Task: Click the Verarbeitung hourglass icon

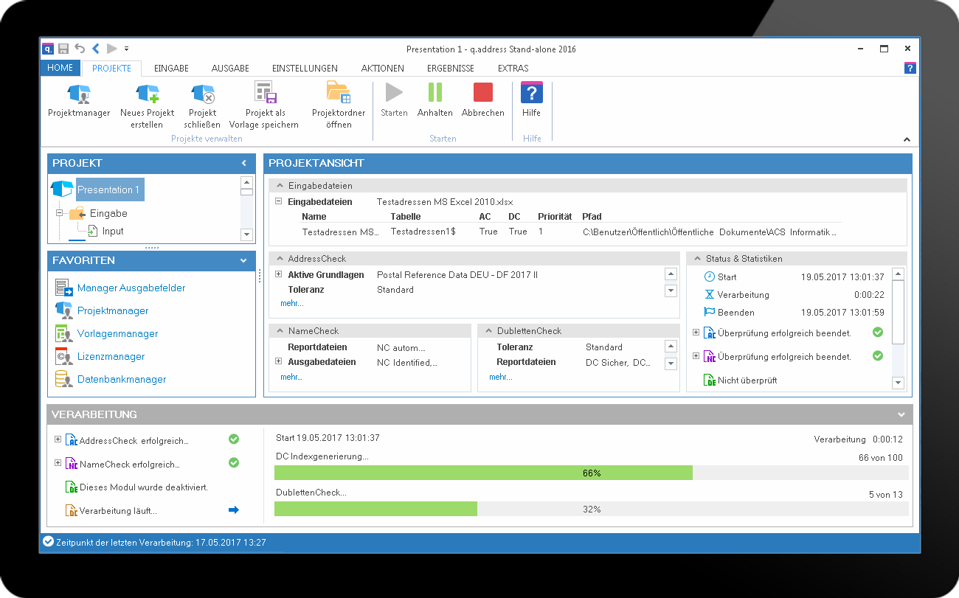Action: (709, 295)
